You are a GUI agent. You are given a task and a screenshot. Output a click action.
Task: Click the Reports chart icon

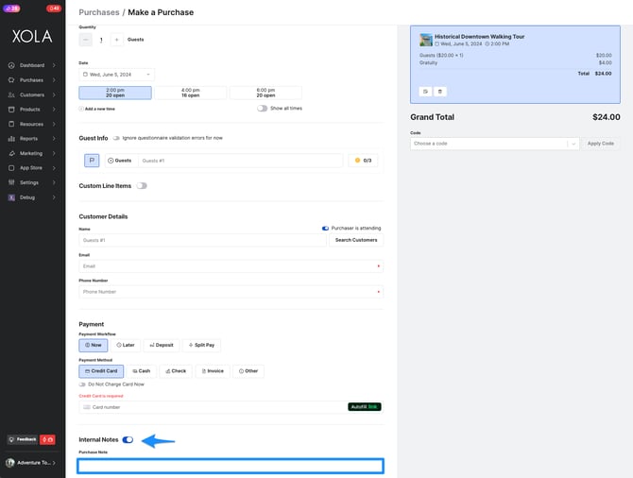coord(11,139)
